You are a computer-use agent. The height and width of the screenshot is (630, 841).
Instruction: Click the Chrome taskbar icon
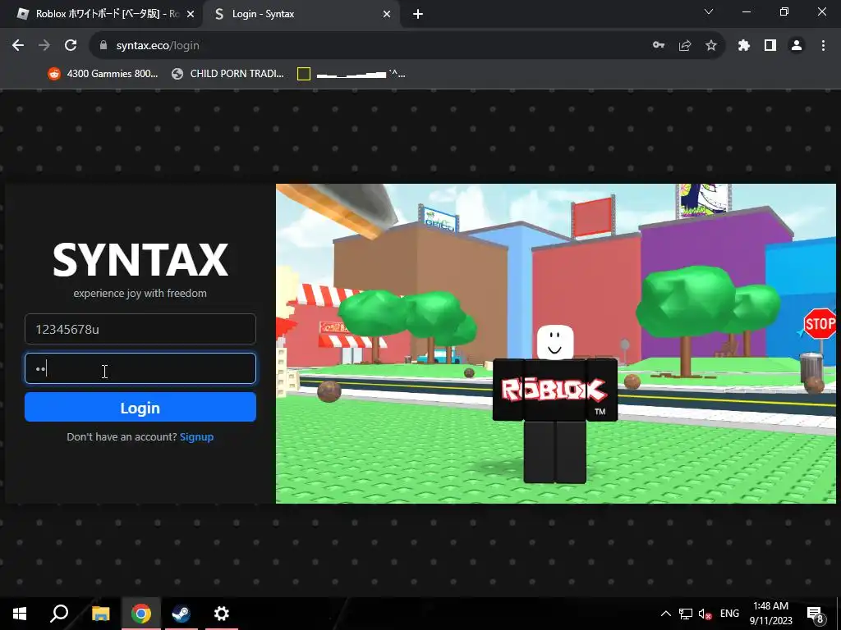pos(140,614)
